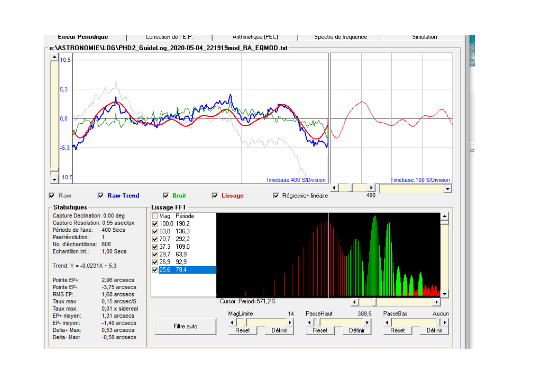Click the 'RMS EP: 1,68 arcsecs' statistic

(93, 295)
